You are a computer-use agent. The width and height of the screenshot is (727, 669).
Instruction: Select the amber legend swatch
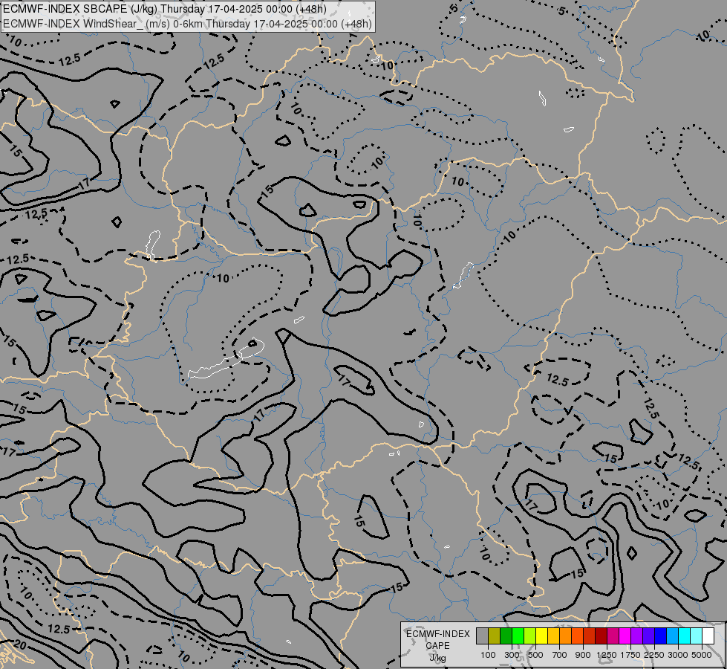click(553, 636)
